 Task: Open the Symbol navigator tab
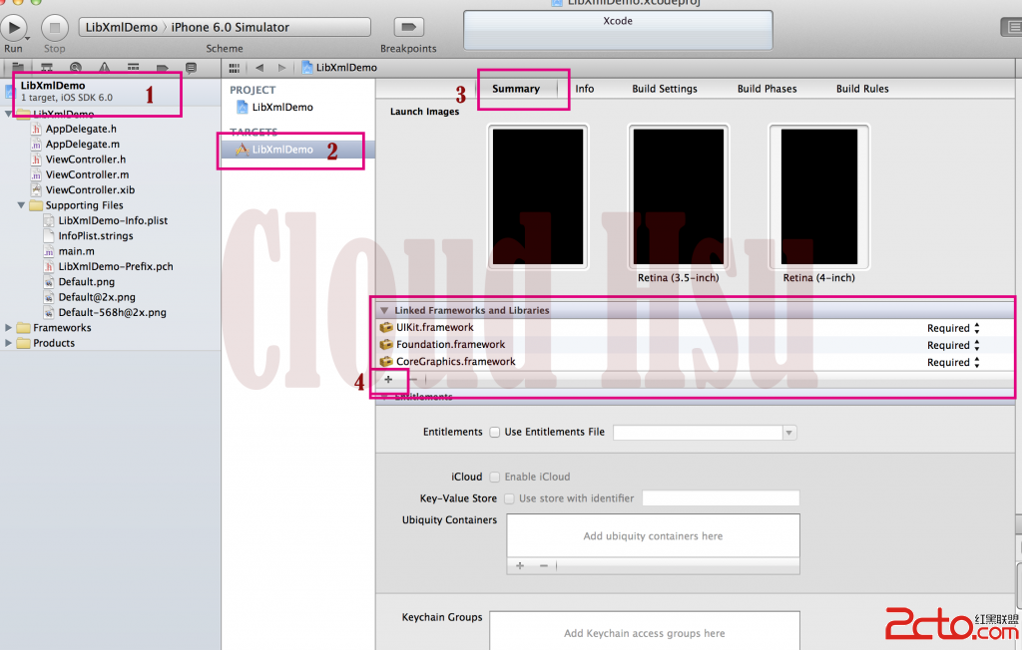pos(47,67)
